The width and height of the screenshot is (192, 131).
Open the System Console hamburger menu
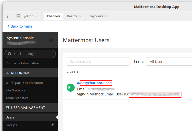click(x=51, y=40)
